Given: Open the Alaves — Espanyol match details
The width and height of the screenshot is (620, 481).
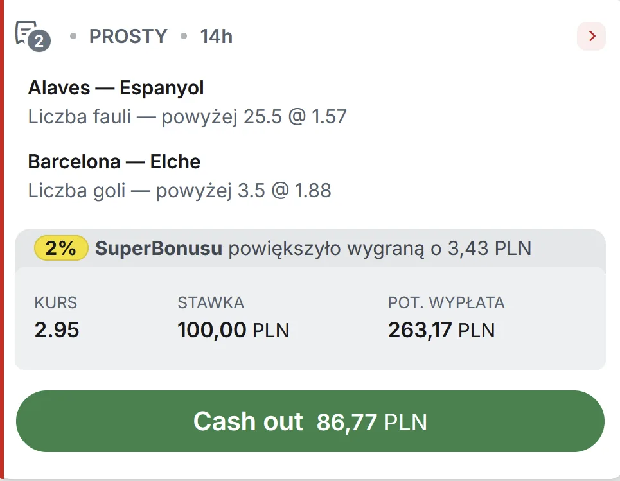Looking at the screenshot, I should [x=116, y=87].
